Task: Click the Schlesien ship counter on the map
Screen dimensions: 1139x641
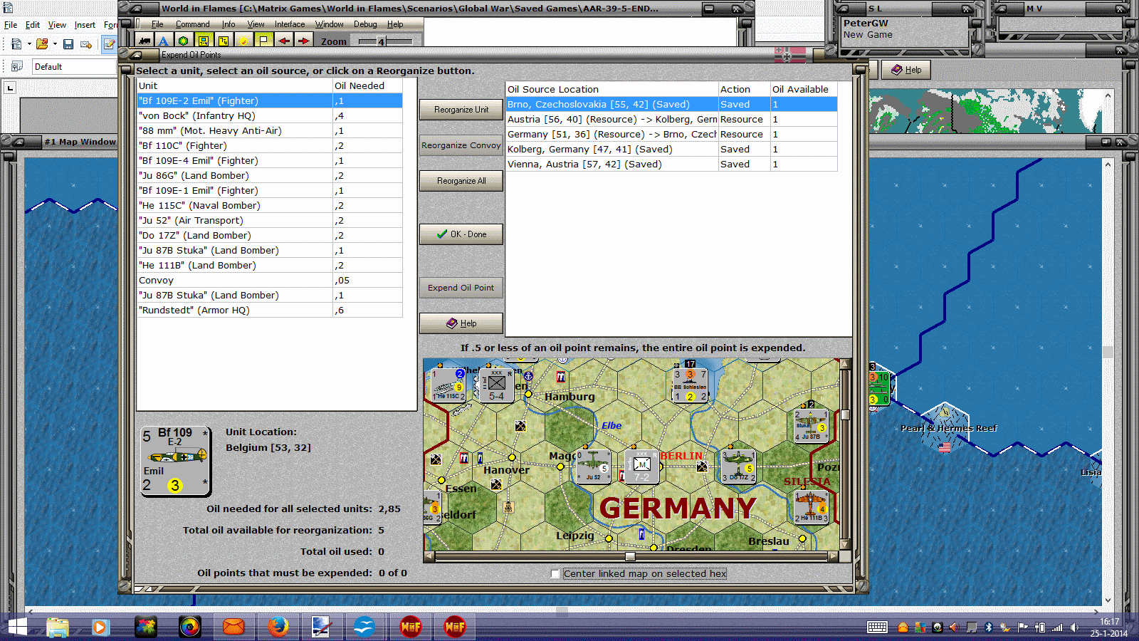Action: coord(690,385)
